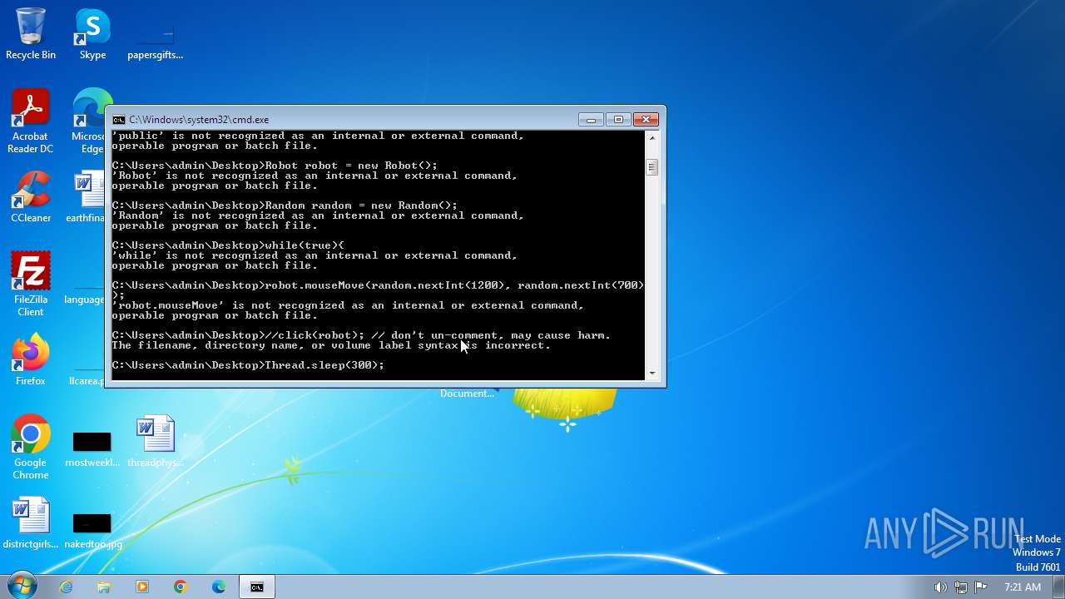Close the cmd.exe window

pos(646,120)
